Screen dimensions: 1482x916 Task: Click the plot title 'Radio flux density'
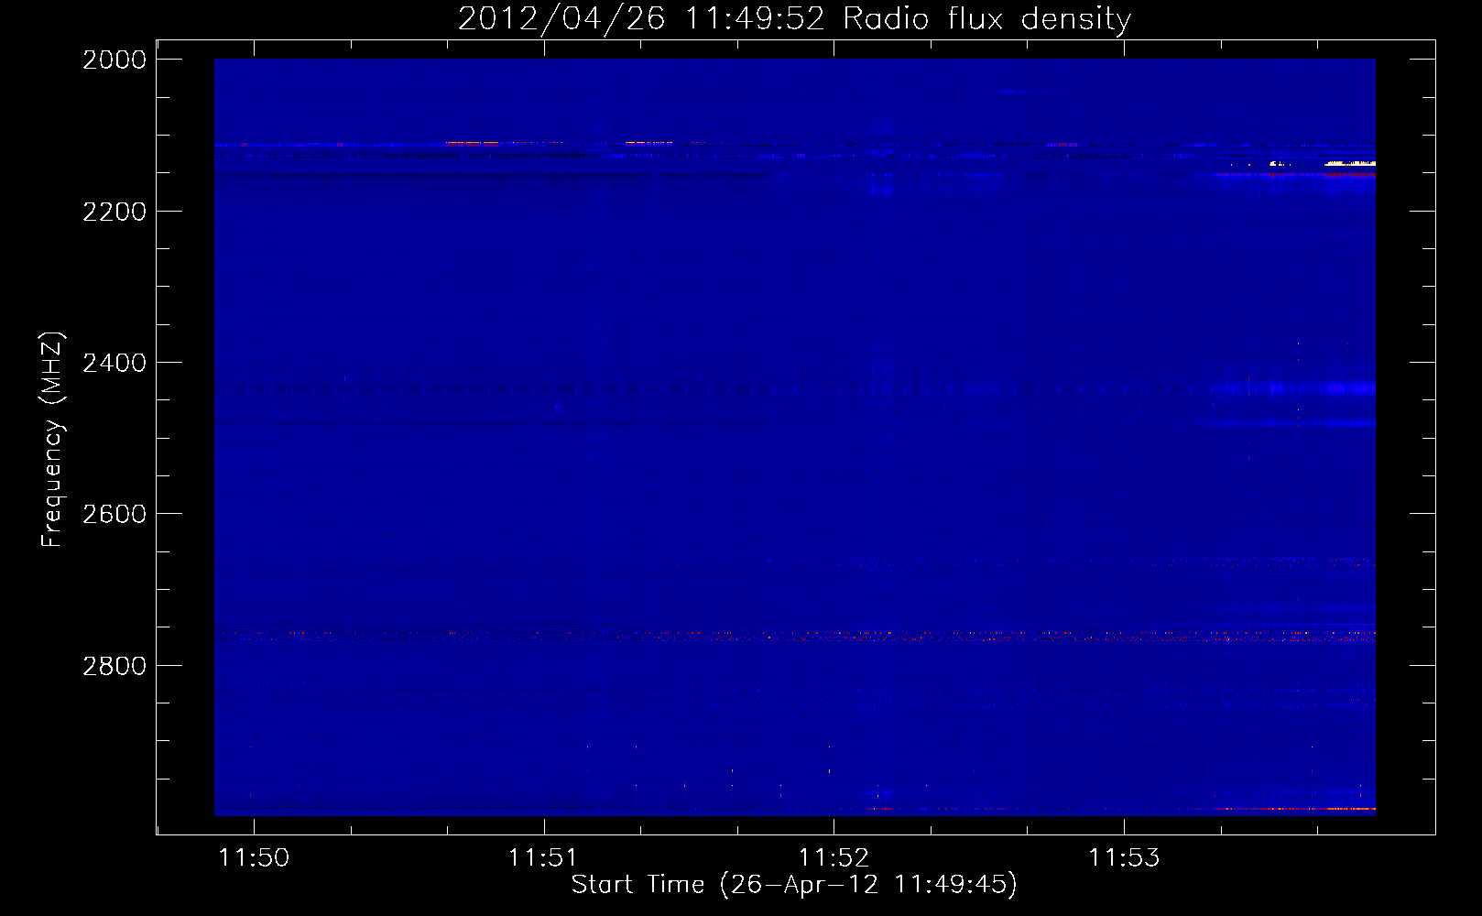pos(986,19)
